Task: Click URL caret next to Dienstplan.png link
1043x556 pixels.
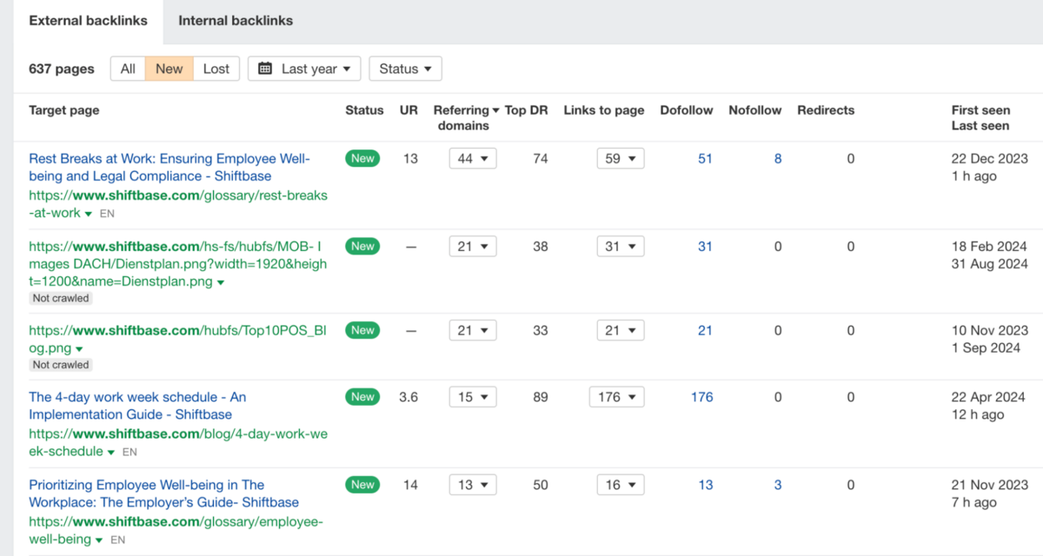Action: (221, 283)
